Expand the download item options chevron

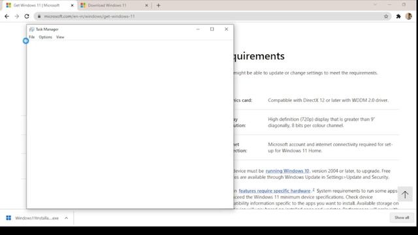tap(66, 218)
